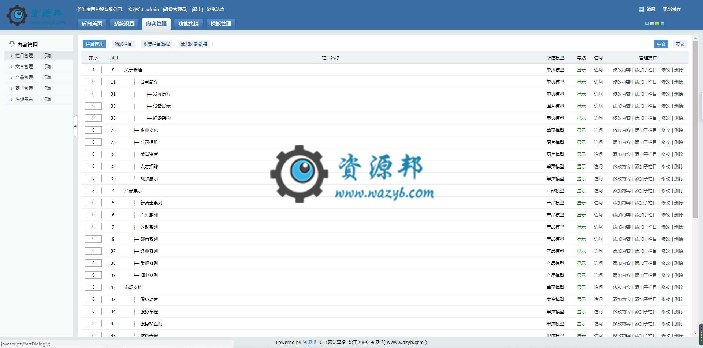
Task: Click the 退出 logout link
Action: [x=197, y=10]
